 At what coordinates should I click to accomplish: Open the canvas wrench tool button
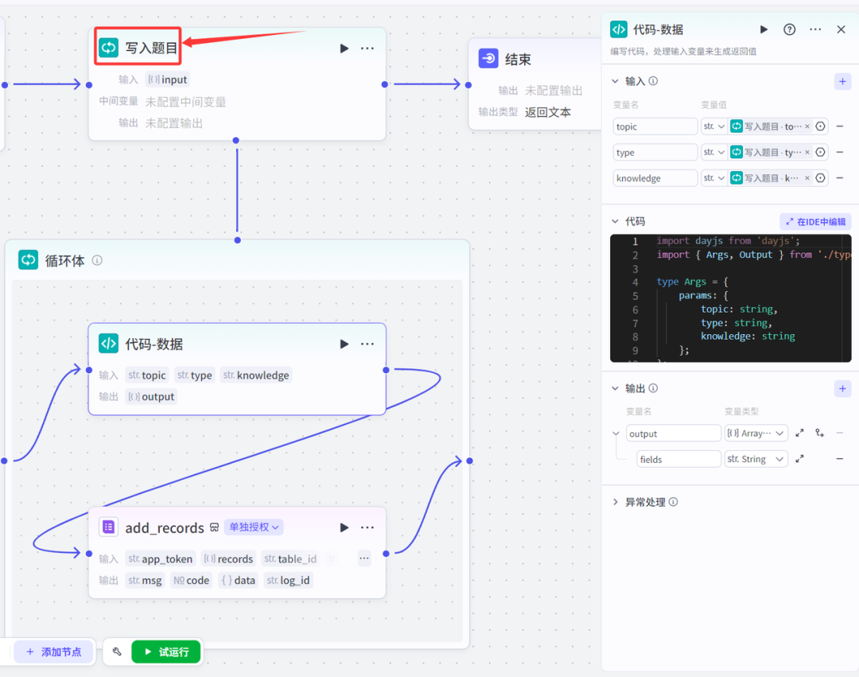[x=117, y=652]
